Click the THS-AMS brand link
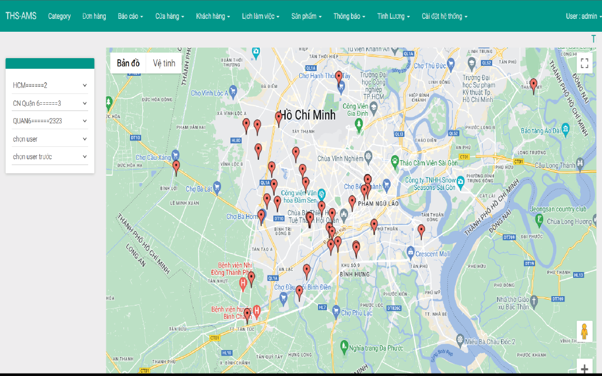The image size is (602, 376). [x=21, y=16]
